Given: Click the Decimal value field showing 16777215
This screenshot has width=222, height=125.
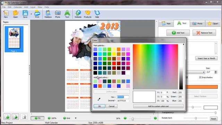Looking at the screenshot, I should pos(123,101).
